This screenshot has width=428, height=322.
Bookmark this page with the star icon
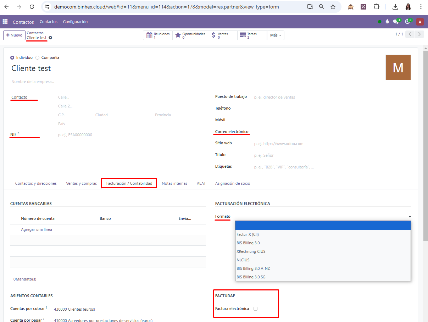[333, 7]
